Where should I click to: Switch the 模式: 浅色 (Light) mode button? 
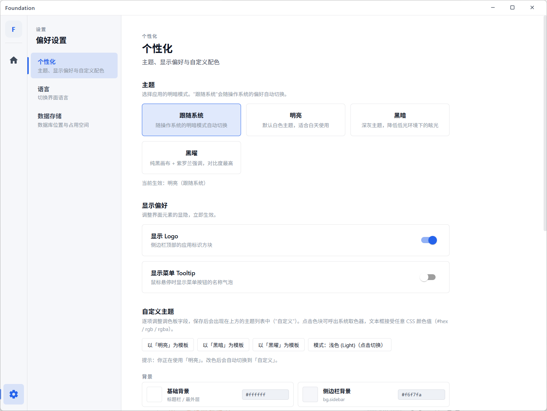tap(350, 345)
